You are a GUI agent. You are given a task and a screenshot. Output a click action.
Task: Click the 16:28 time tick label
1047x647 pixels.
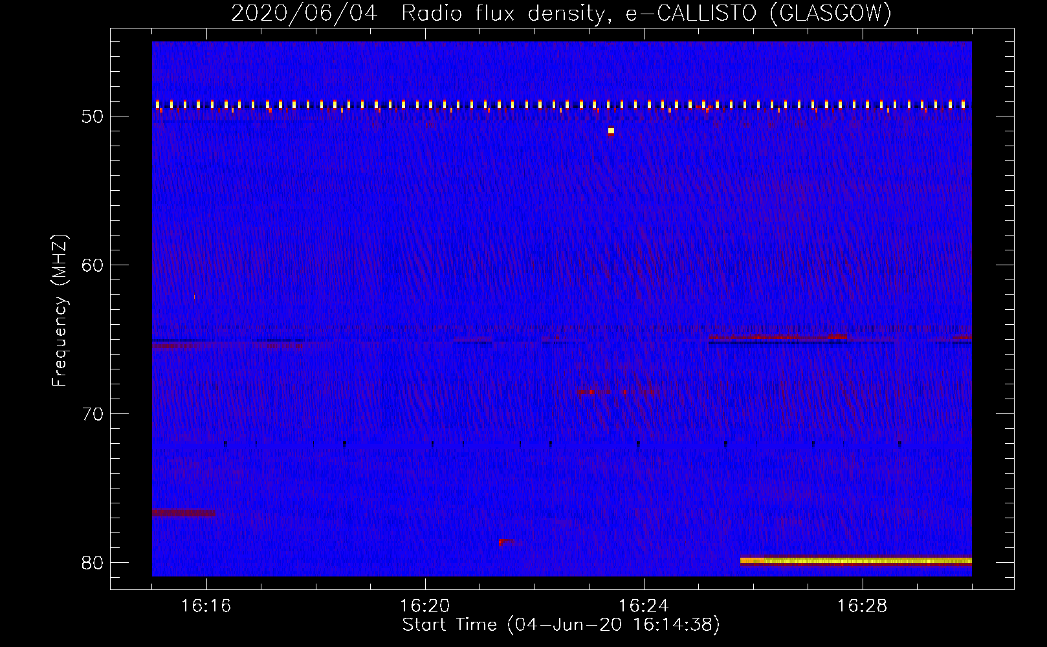tap(863, 606)
